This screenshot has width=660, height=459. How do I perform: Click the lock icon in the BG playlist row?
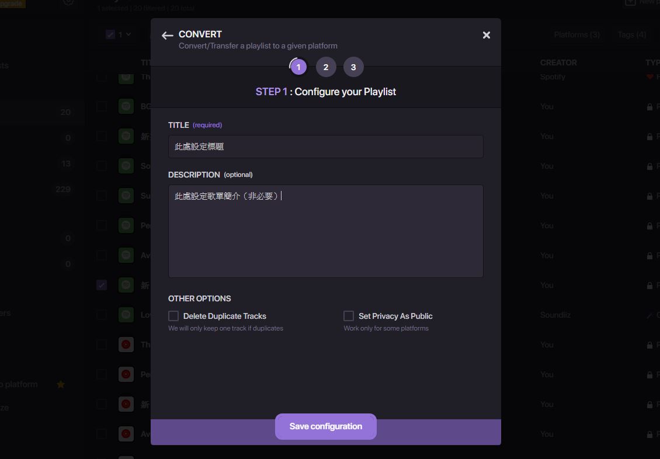649,107
